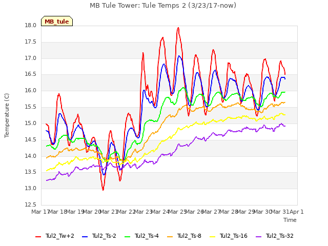Click the 12.5 y-axis tick label

[31, 204]
